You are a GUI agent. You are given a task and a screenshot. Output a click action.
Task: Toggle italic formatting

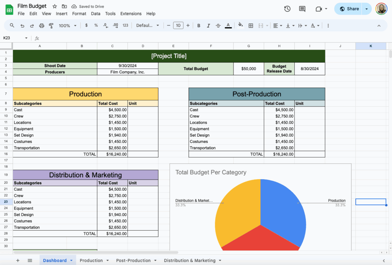click(x=208, y=25)
